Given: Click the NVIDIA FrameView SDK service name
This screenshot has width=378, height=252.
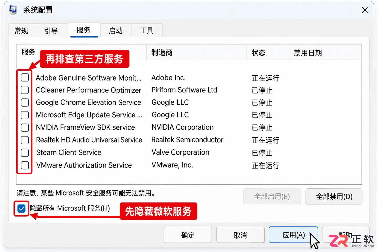Looking at the screenshot, I should 85,127.
